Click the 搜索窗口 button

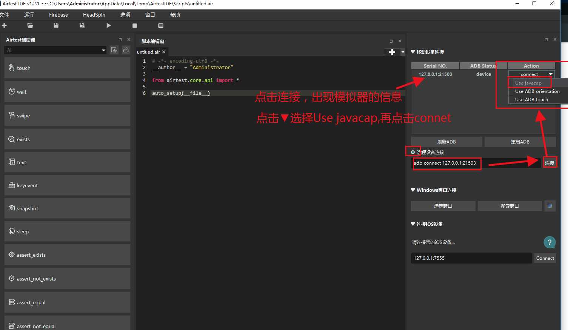[510, 206]
